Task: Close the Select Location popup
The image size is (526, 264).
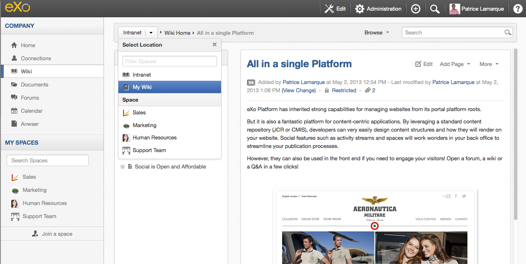Action: 215,45
